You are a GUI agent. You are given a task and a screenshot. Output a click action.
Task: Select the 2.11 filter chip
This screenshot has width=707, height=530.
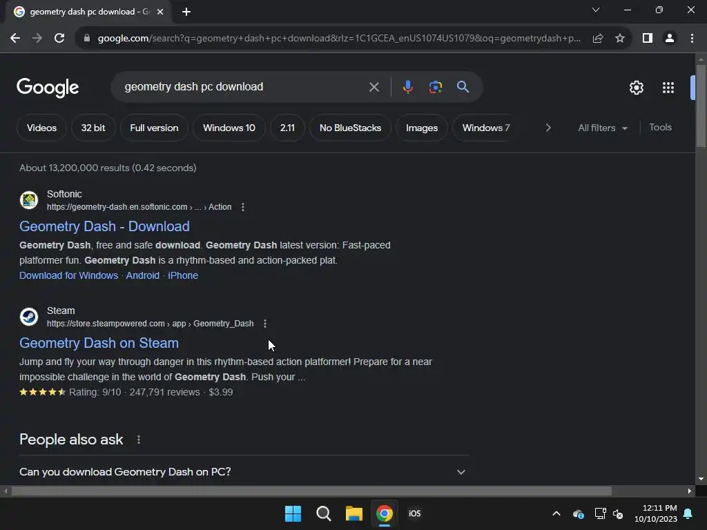pos(287,128)
